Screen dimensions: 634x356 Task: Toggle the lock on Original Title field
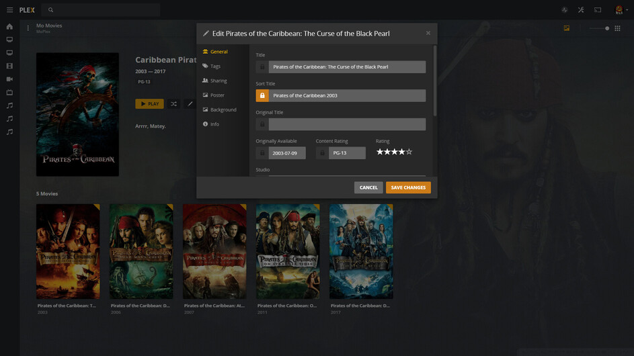click(262, 124)
